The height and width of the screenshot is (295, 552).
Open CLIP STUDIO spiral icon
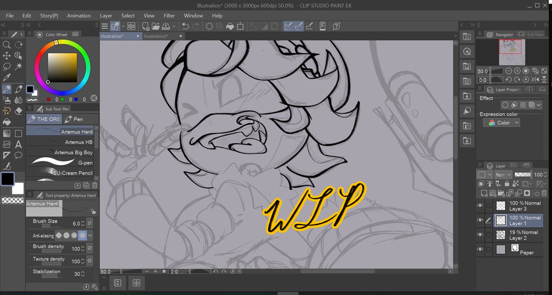coord(131,26)
